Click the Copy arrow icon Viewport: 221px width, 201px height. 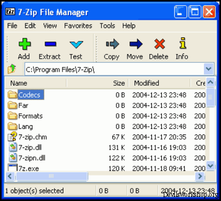tap(112, 44)
